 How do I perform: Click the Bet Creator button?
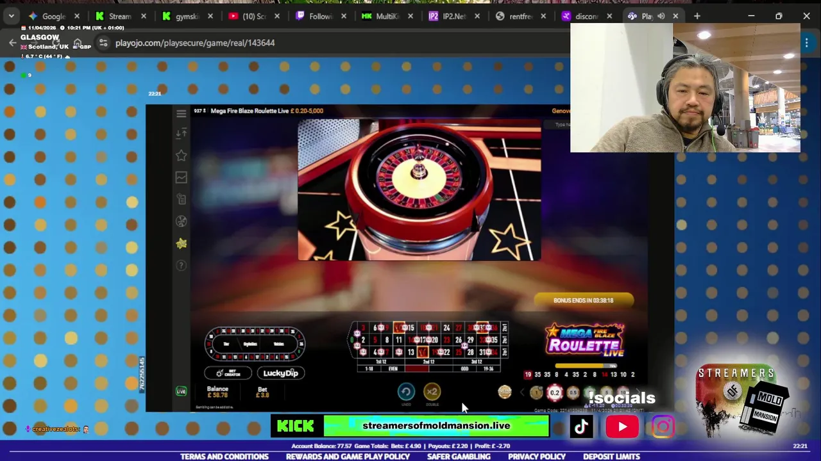pyautogui.click(x=228, y=373)
